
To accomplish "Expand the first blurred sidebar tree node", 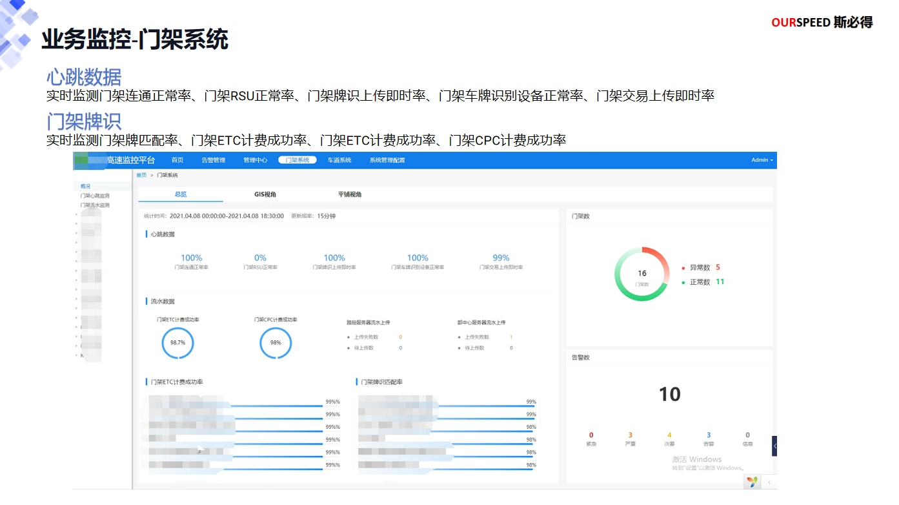I will (76, 214).
